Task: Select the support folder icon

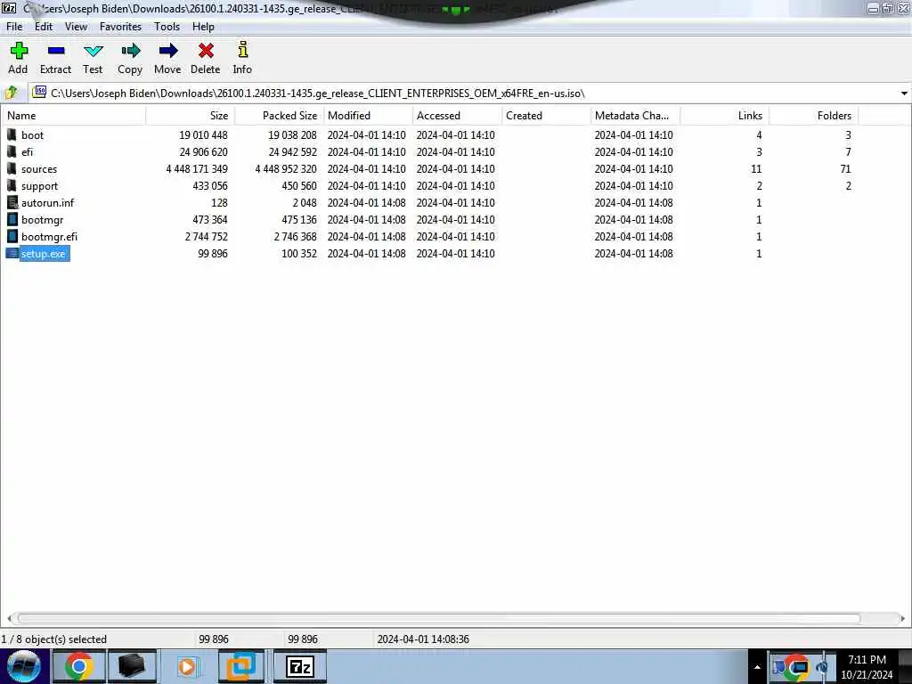Action: pos(12,185)
